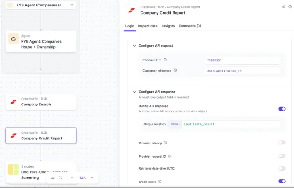Collapse Configure API response section
Image resolution: width=294 pixels, height=188 pixels.
point(134,92)
